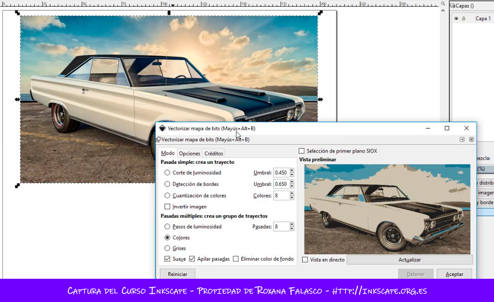The width and height of the screenshot is (494, 302).
Task: Click the collapse arrow icon on the trace panel
Action: click(x=462, y=139)
